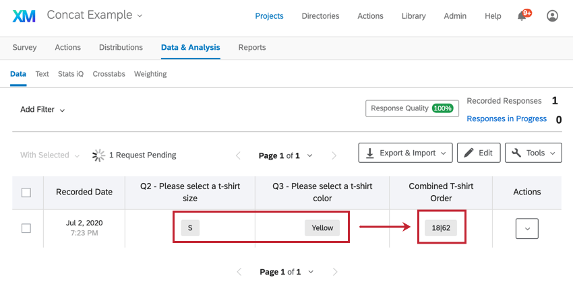Click the Response Quality 100% button
Screen dimensions: 573x286
412,108
